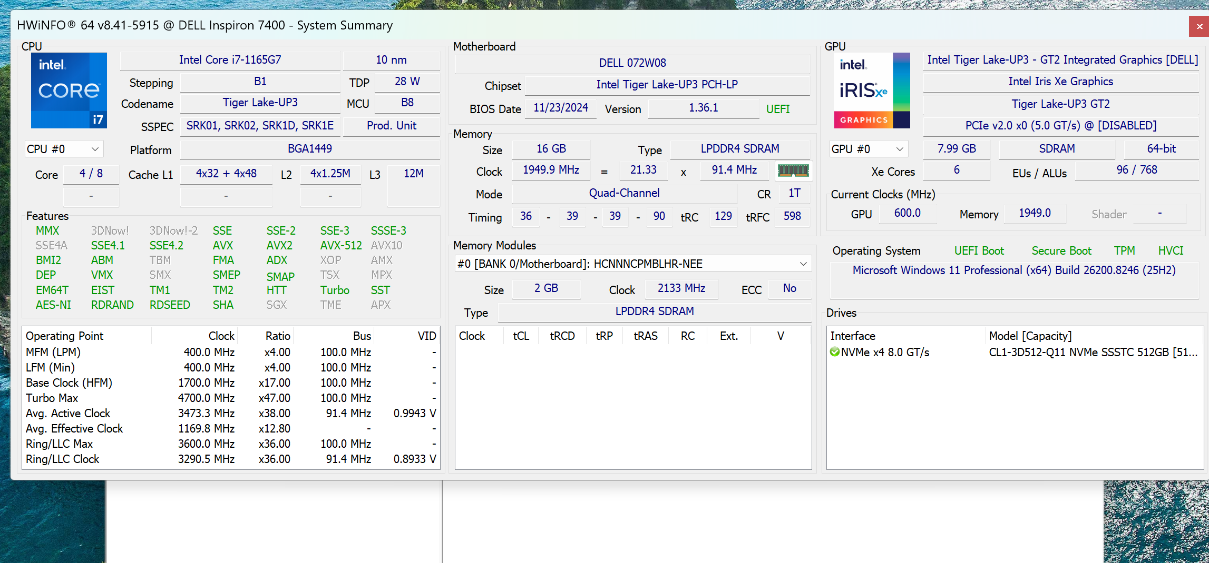
Task: Click the Intel Core i7 processor logo
Action: [69, 91]
